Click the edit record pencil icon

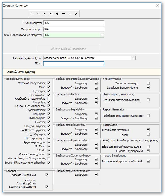70,14
